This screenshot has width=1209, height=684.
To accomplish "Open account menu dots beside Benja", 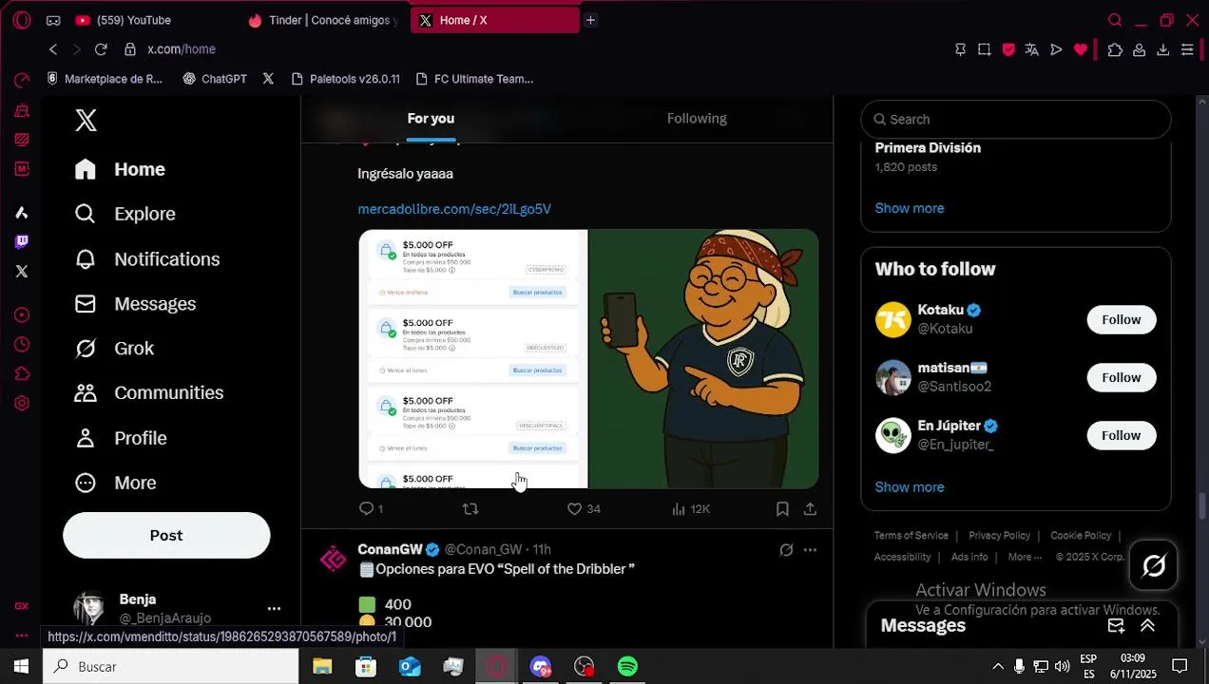I will click(x=274, y=608).
